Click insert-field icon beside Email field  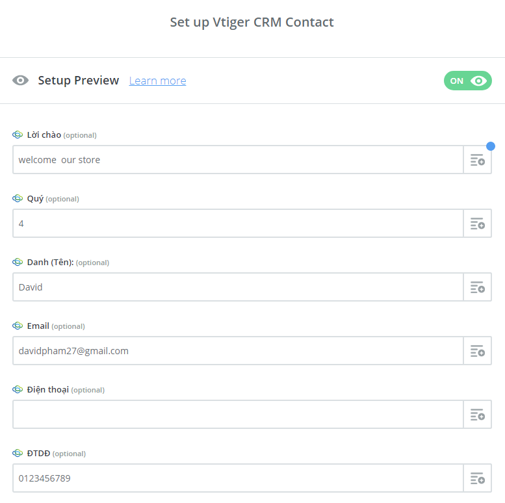(478, 351)
